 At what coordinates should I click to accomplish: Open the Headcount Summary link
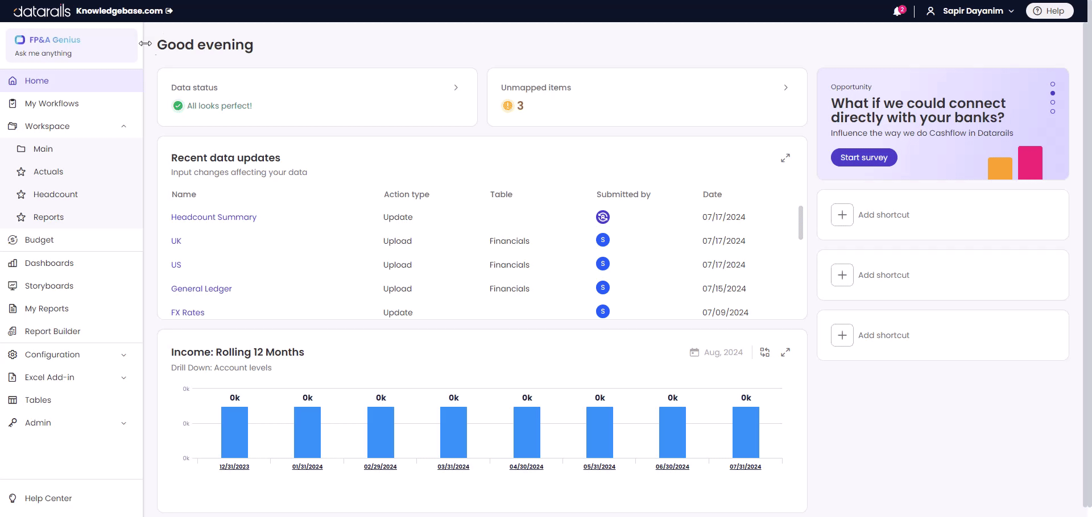[214, 217]
